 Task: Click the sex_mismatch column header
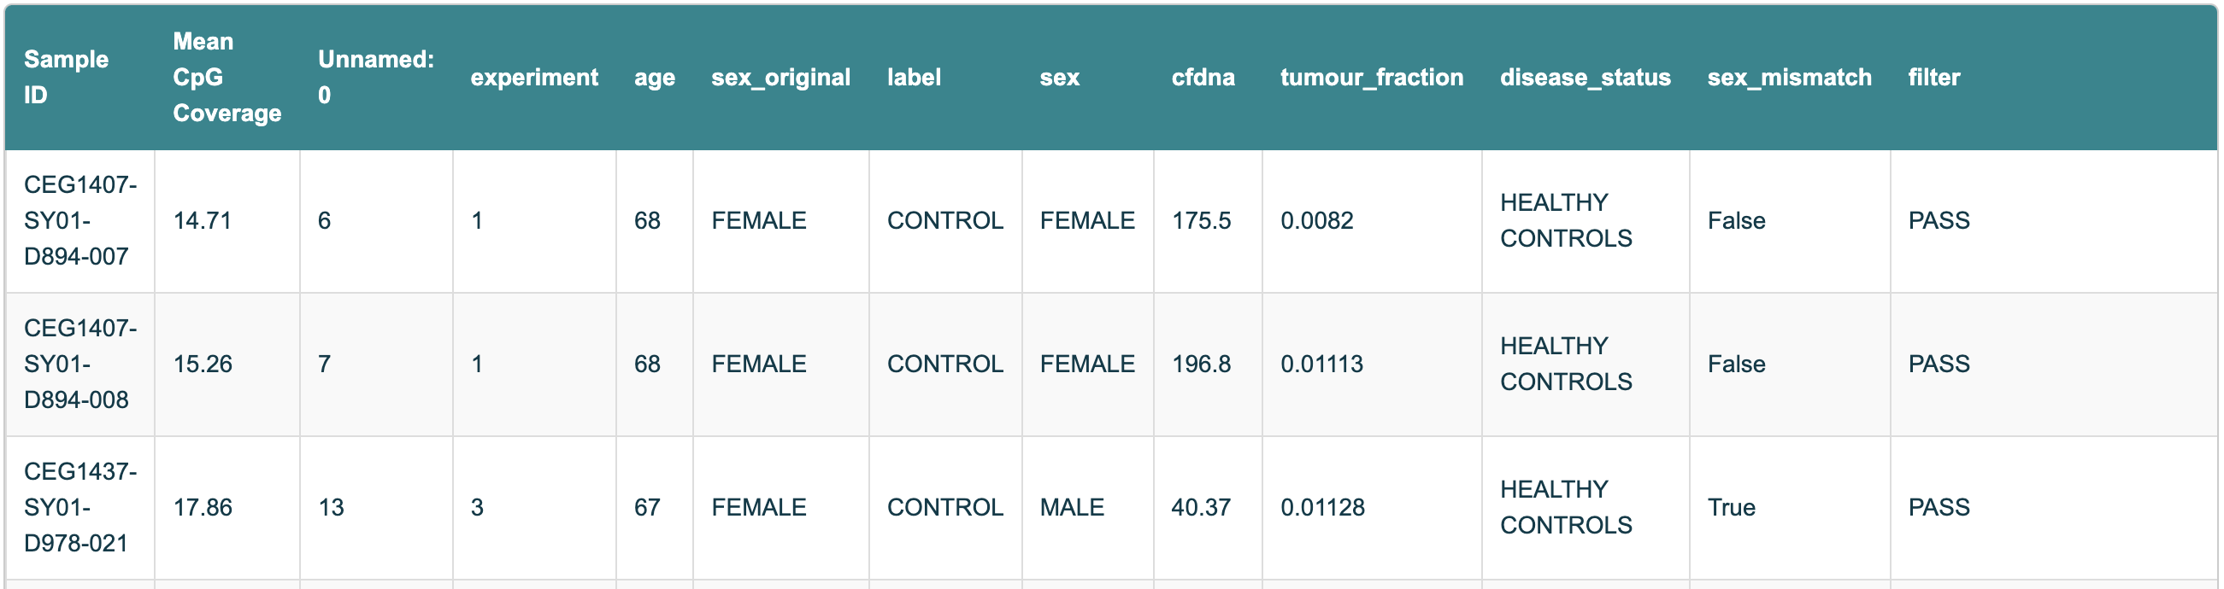(x=1789, y=78)
